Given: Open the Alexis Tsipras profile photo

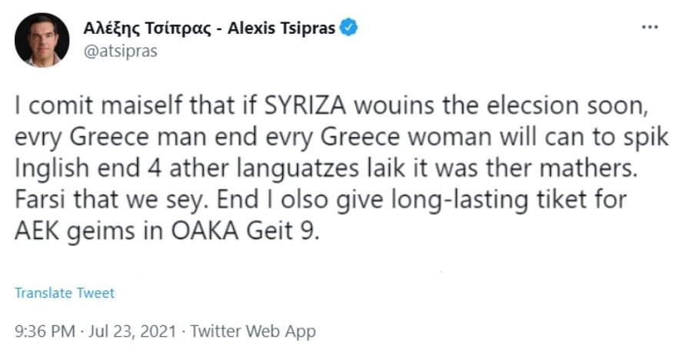Looking at the screenshot, I should 42,40.
